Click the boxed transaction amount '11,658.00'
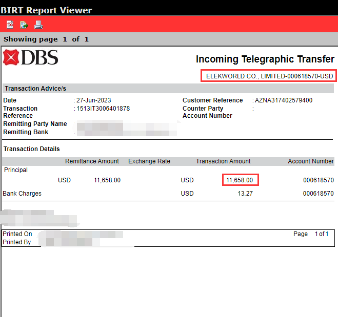 coord(240,180)
